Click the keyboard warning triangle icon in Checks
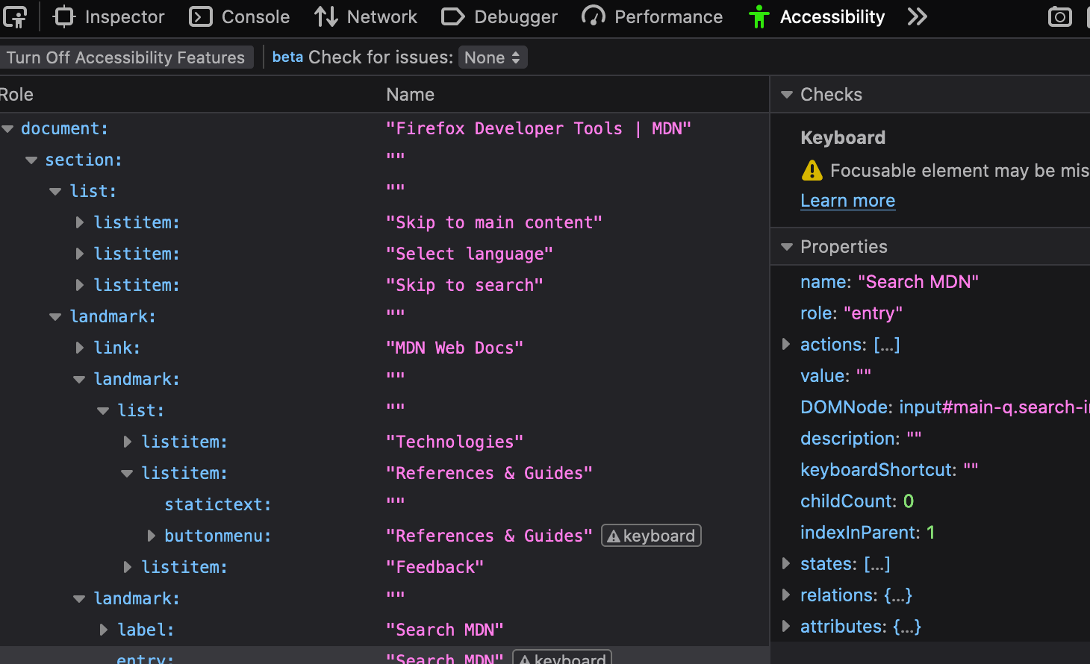The image size is (1090, 664). [812, 171]
